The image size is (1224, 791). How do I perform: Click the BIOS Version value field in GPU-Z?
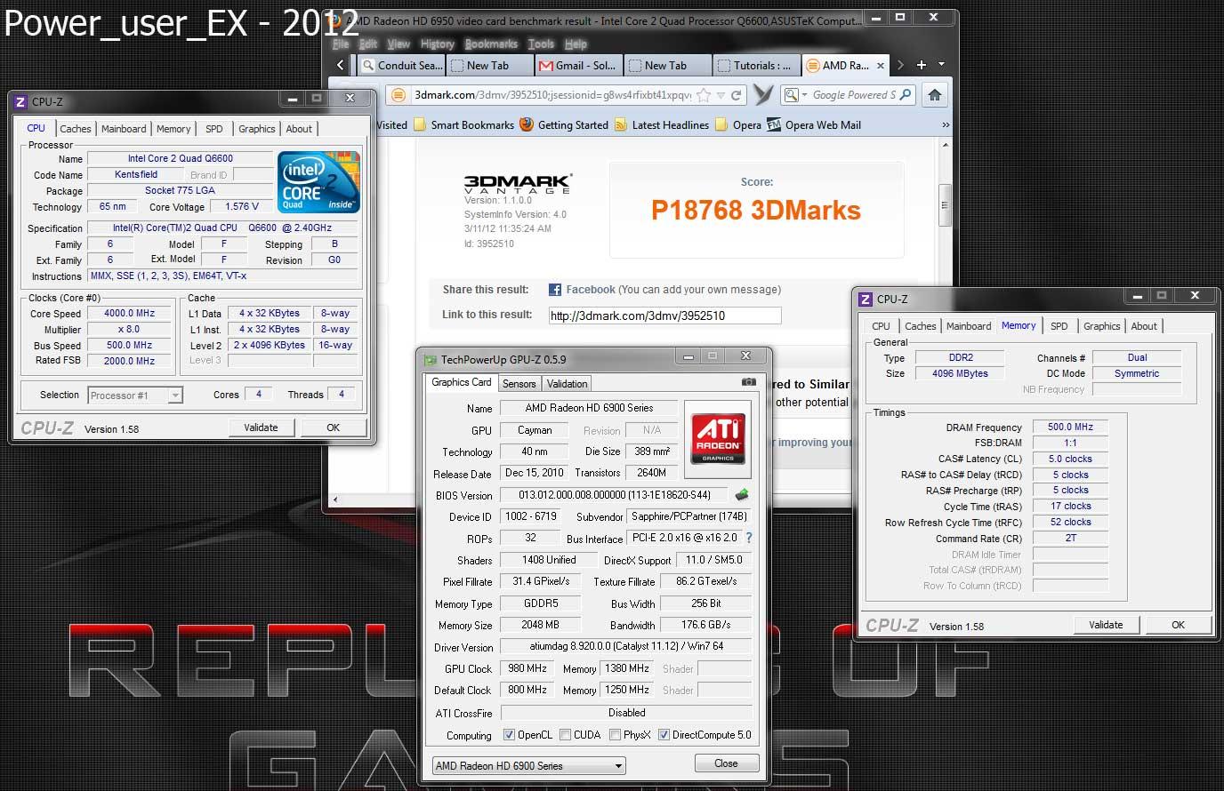pos(615,495)
